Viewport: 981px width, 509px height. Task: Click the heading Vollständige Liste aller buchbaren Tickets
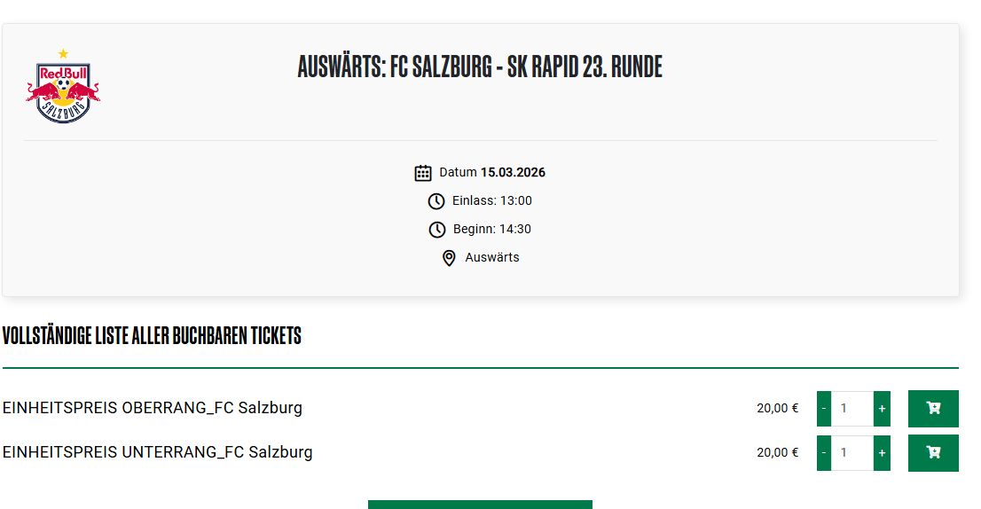point(152,336)
